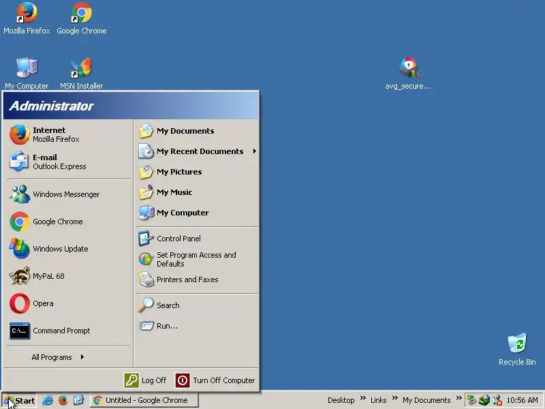Launch Windows Messenger from Start menu

point(67,194)
